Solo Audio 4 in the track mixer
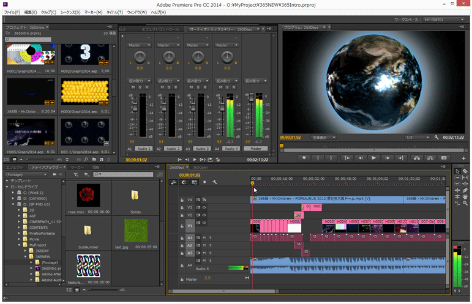 (x=227, y=87)
